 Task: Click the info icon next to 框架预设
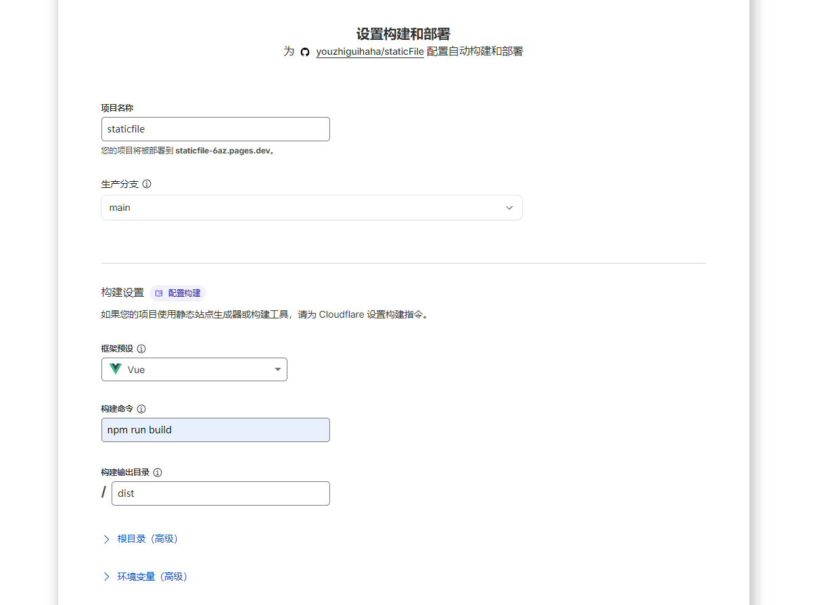pos(141,349)
